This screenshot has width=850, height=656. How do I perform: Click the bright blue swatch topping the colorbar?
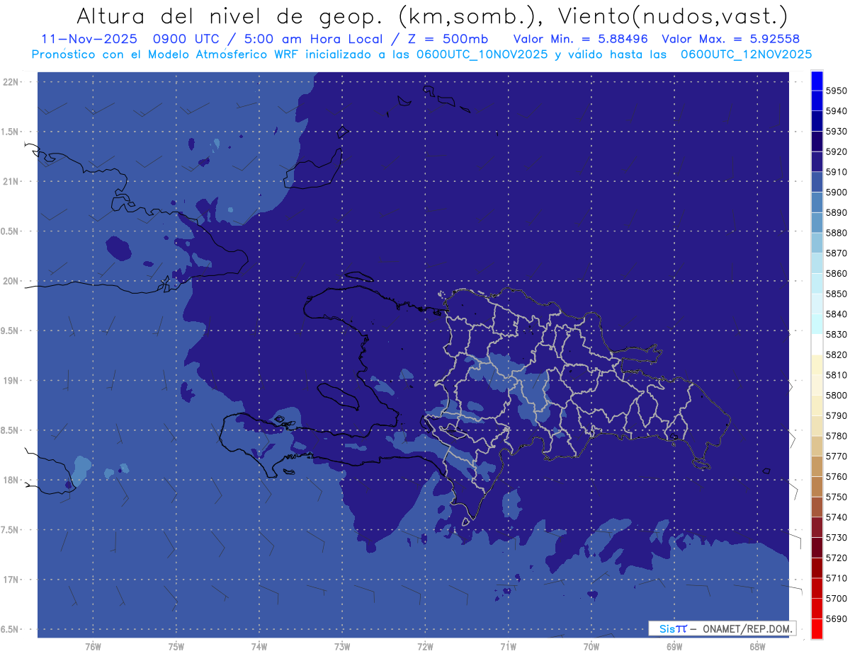pyautogui.click(x=817, y=81)
